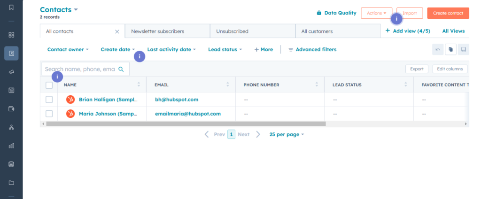Open the bookmarks icon in the sidebar
The width and height of the screenshot is (481, 199).
pyautogui.click(x=11, y=8)
